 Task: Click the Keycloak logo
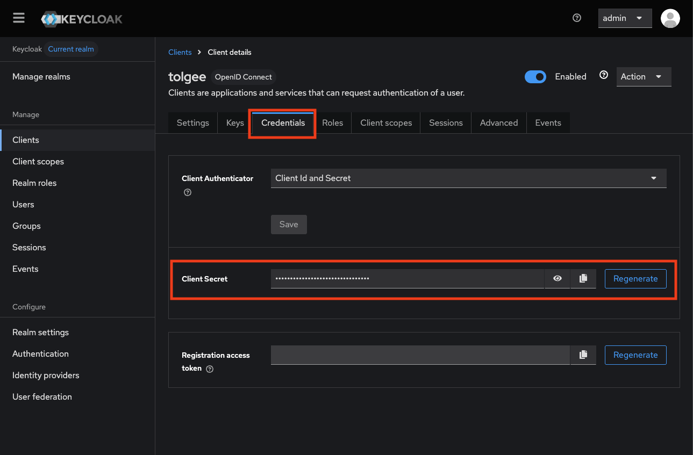point(82,19)
